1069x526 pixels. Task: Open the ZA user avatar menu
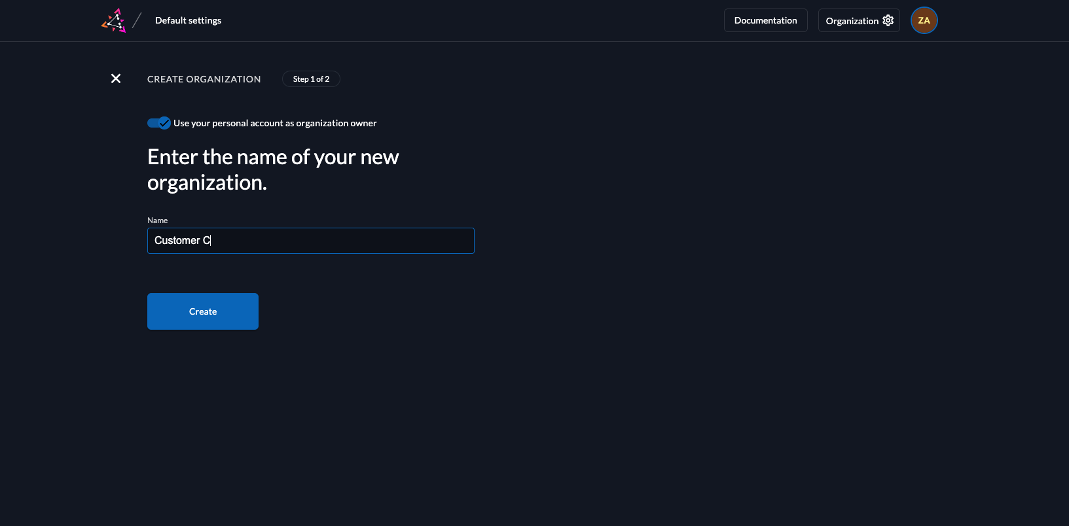pos(924,20)
